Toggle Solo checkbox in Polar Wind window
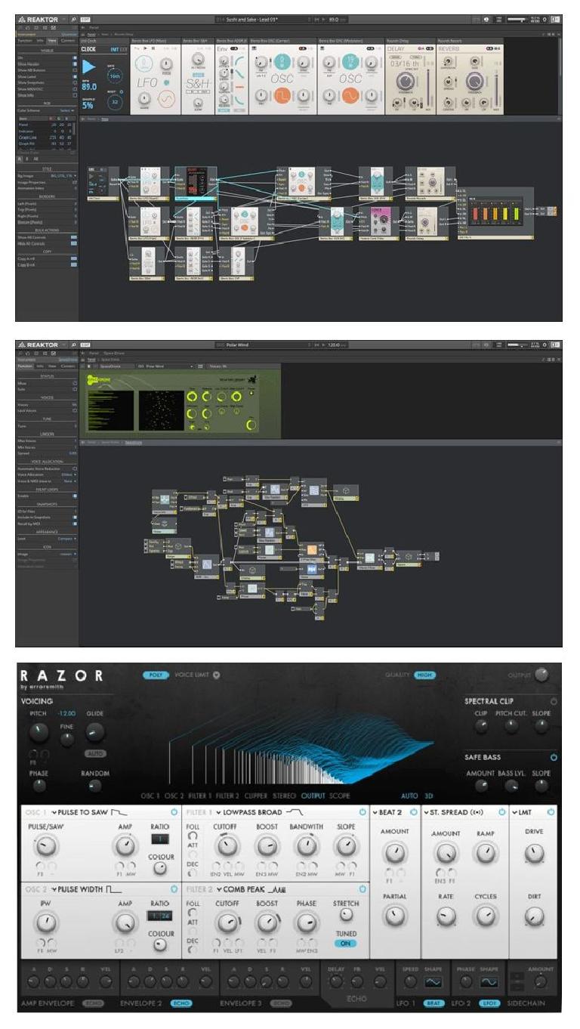Viewport: 580px width, 1029px height. [74, 389]
